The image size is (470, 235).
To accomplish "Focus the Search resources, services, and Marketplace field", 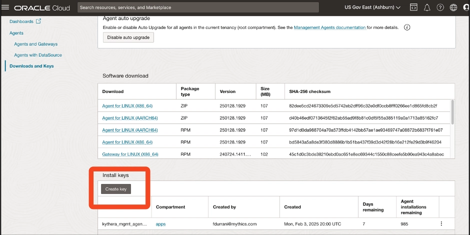I will [198, 7].
